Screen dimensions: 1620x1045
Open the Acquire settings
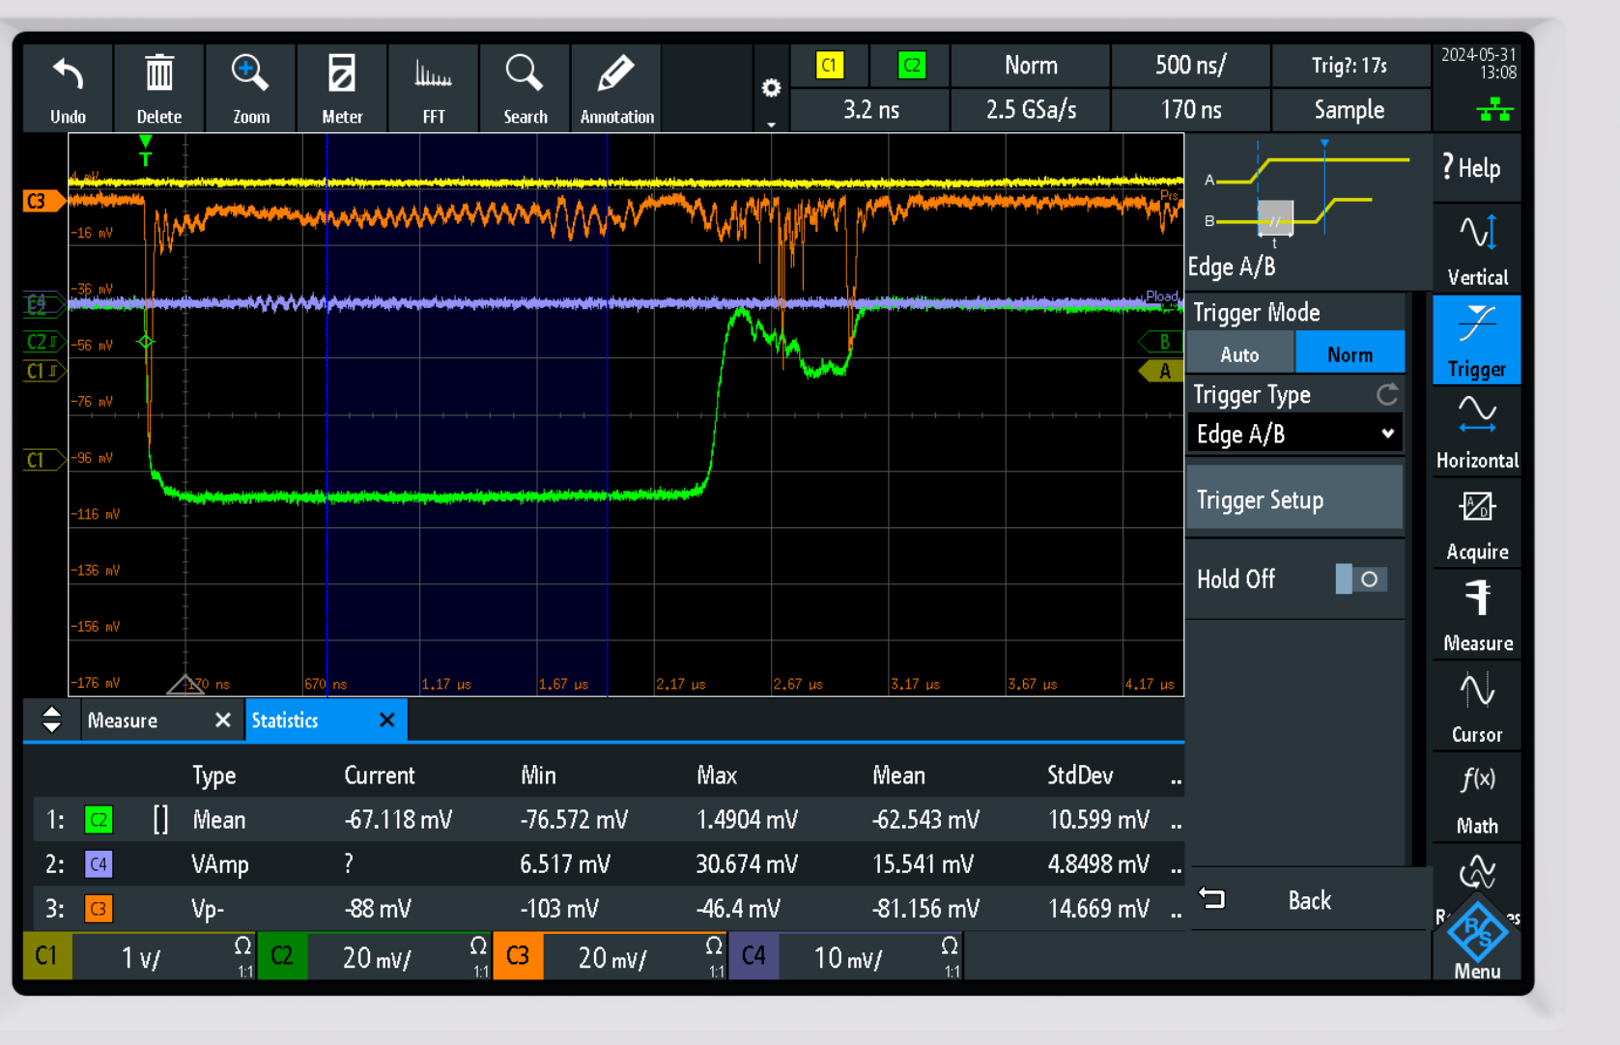[x=1476, y=524]
